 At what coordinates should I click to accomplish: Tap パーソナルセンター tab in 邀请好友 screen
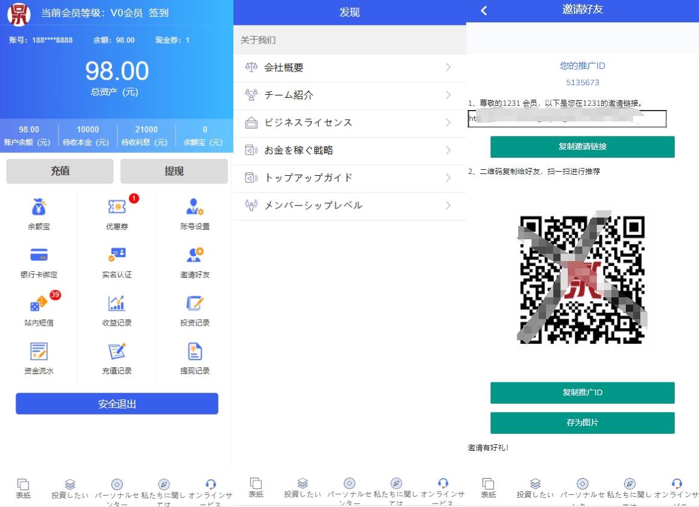[582, 491]
